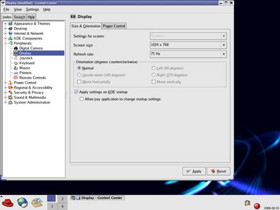The height and width of the screenshot is (210, 280).
Task: Open the View menu
Action: pos(17,9)
